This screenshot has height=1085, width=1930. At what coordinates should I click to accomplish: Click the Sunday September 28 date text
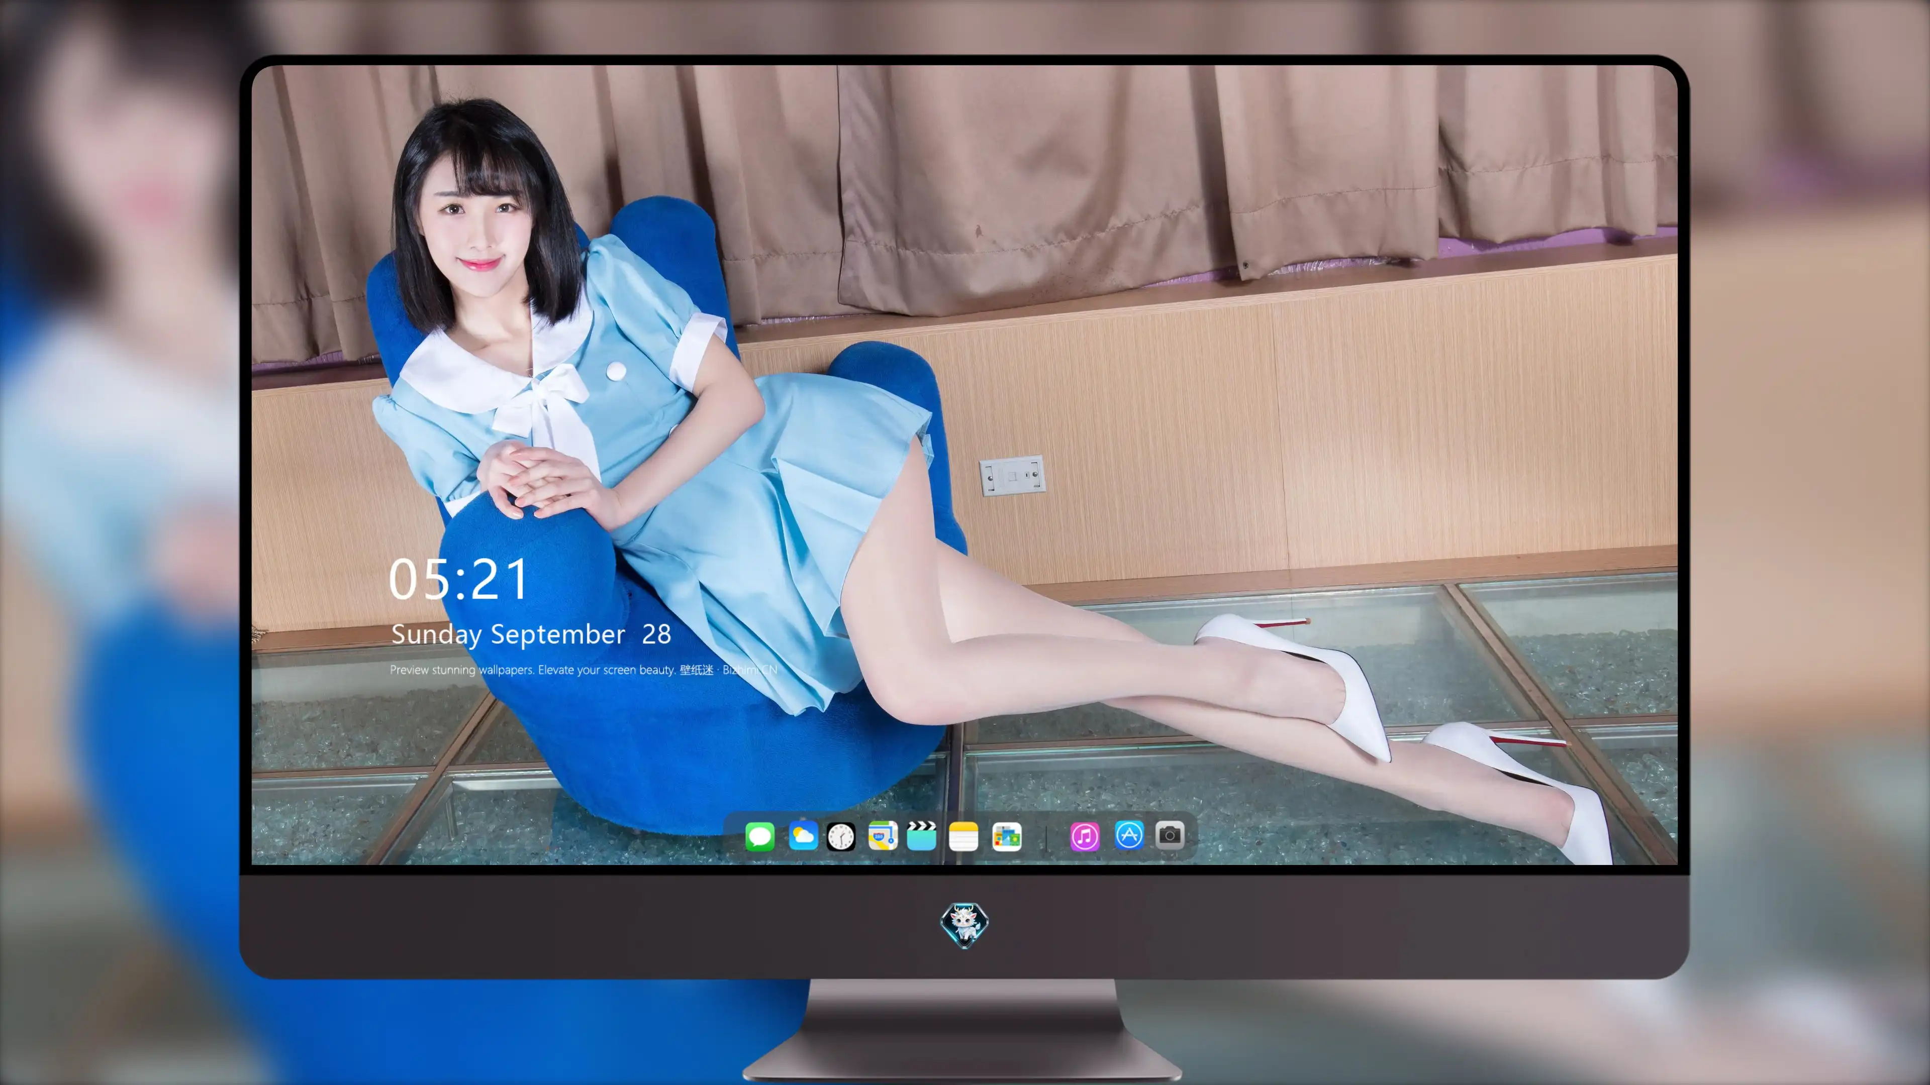pyautogui.click(x=530, y=634)
